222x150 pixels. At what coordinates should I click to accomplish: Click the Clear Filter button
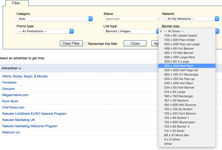click(71, 43)
